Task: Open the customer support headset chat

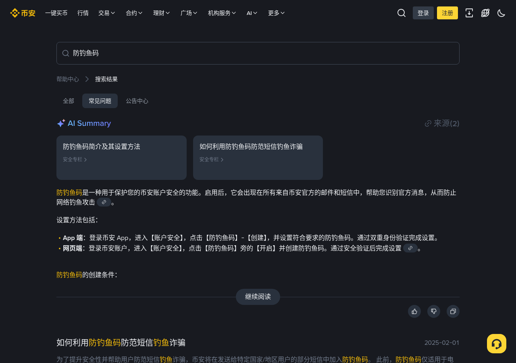Action: [x=497, y=344]
